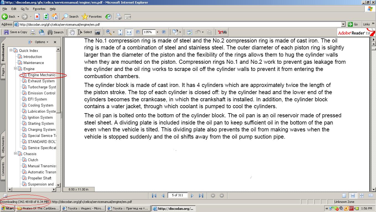Image resolution: width=376 pixels, height=212 pixels.
Task: Click the Save a Copy button
Action: pyautogui.click(x=15, y=32)
